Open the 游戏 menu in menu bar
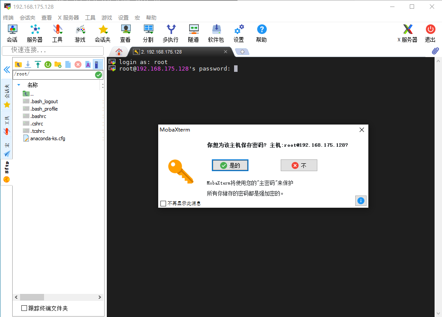Screen dimensions: 442x317 pos(106,18)
